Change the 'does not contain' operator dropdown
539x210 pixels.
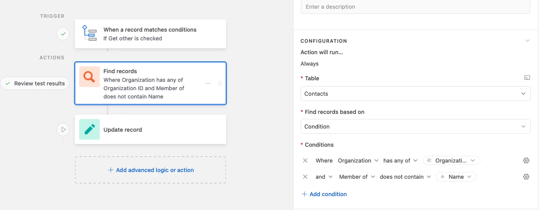(405, 177)
